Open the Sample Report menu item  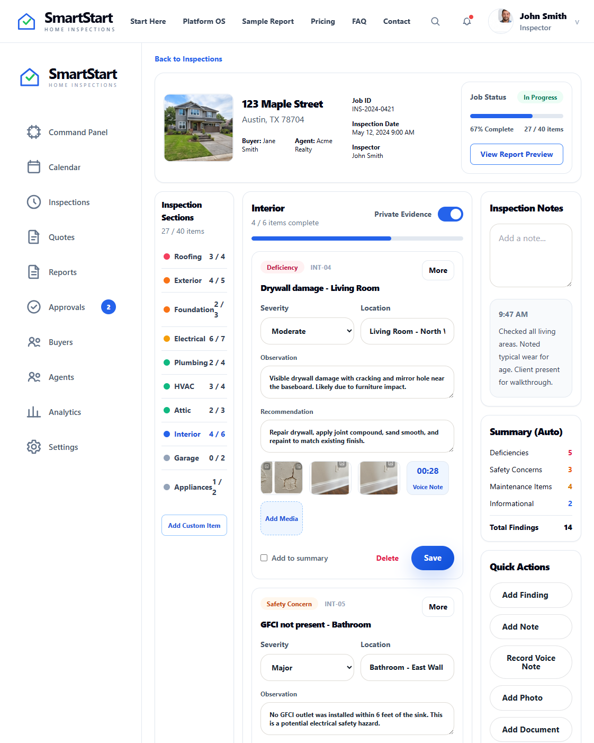point(268,21)
